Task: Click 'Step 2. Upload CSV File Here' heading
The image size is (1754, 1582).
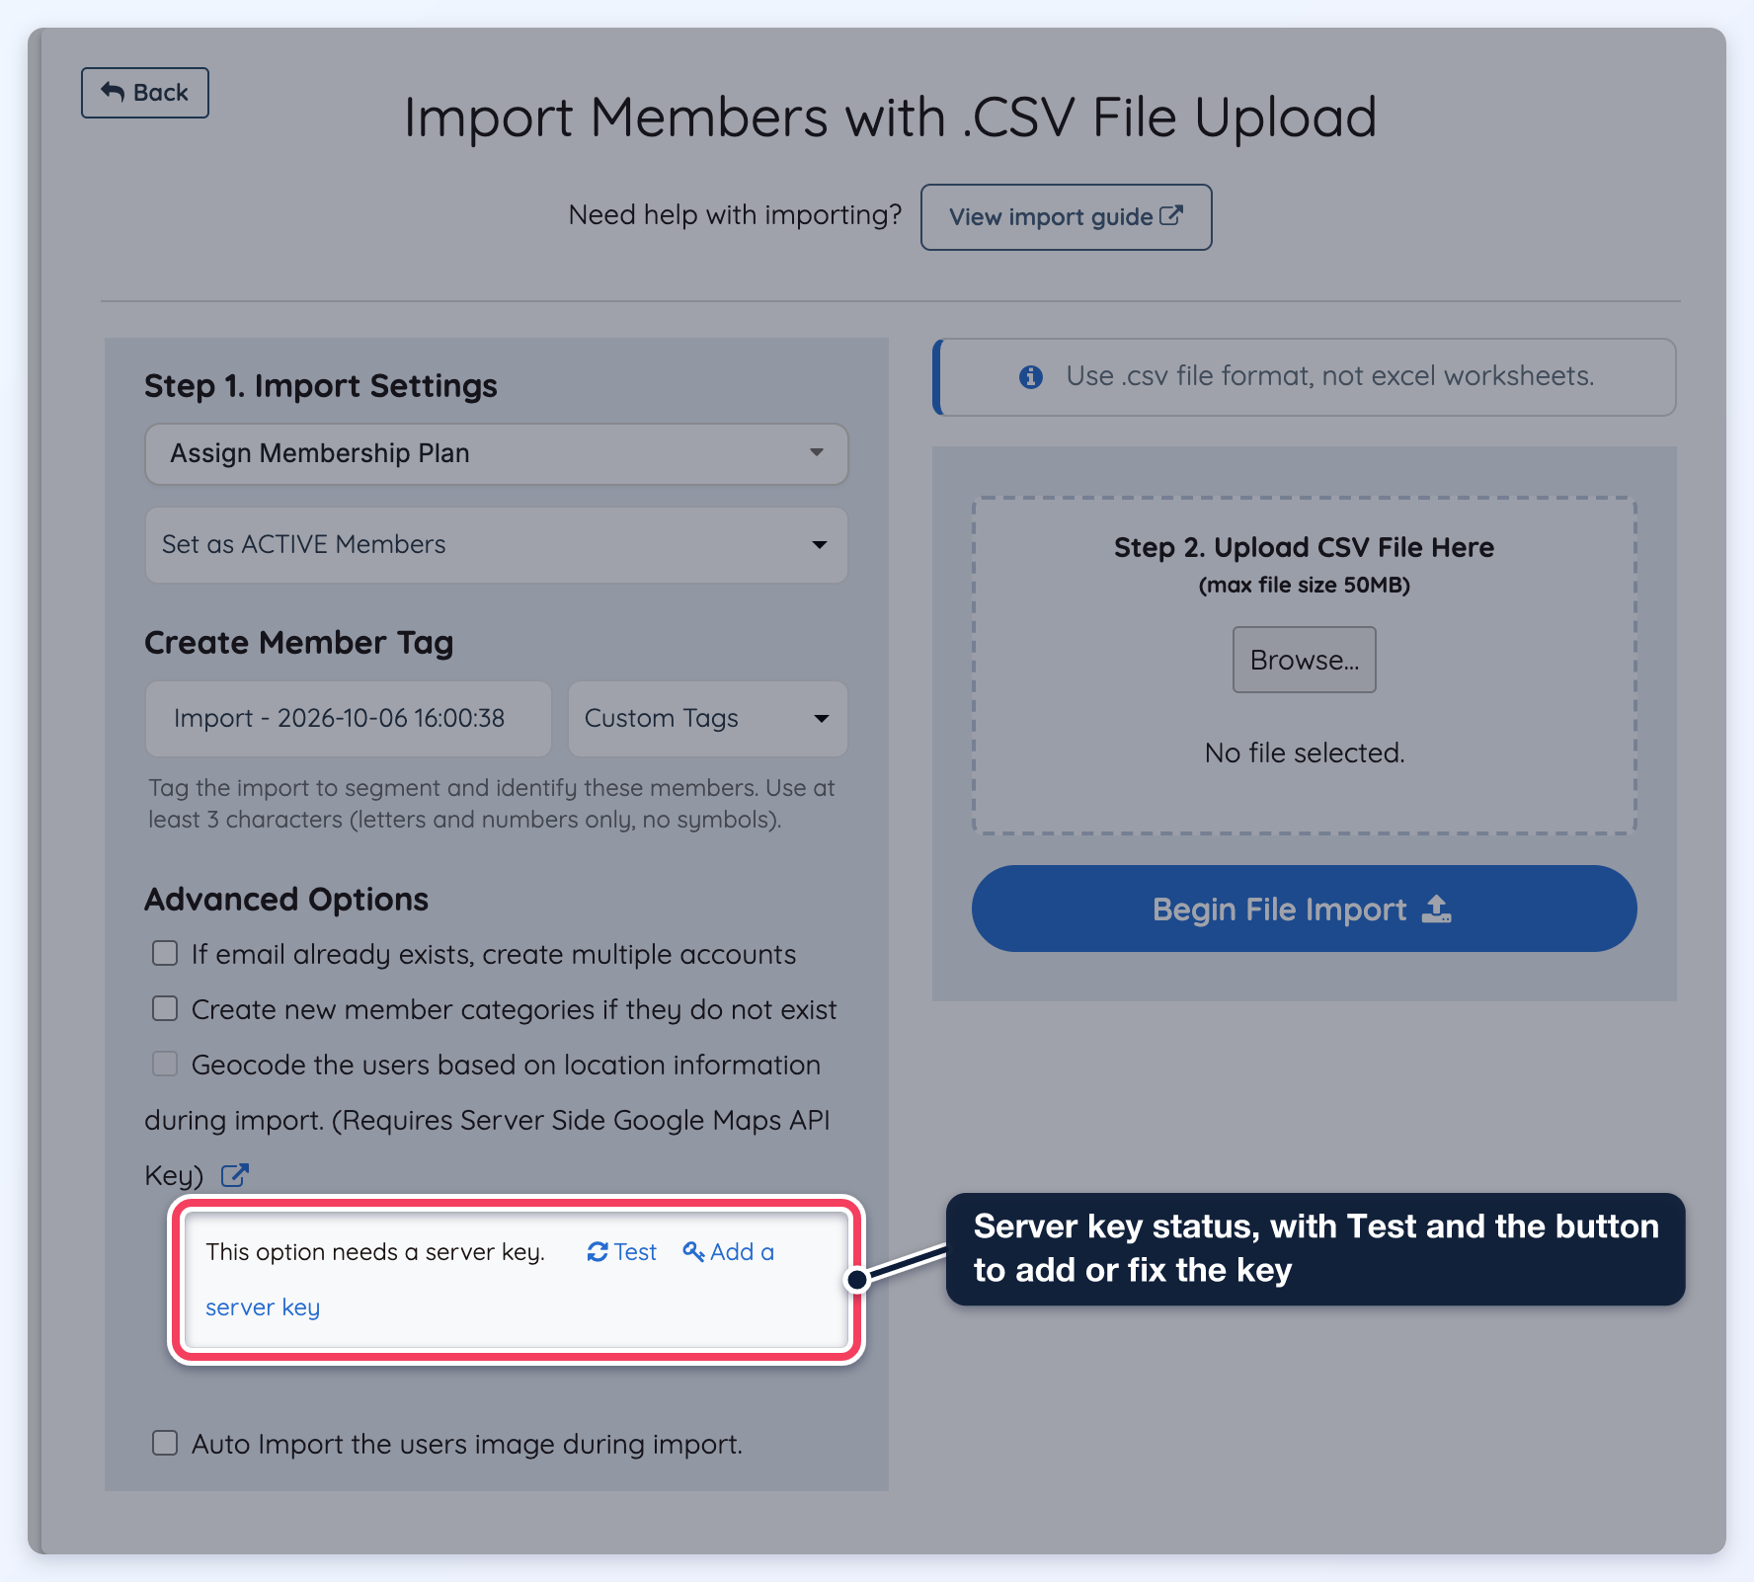Action: (1304, 547)
